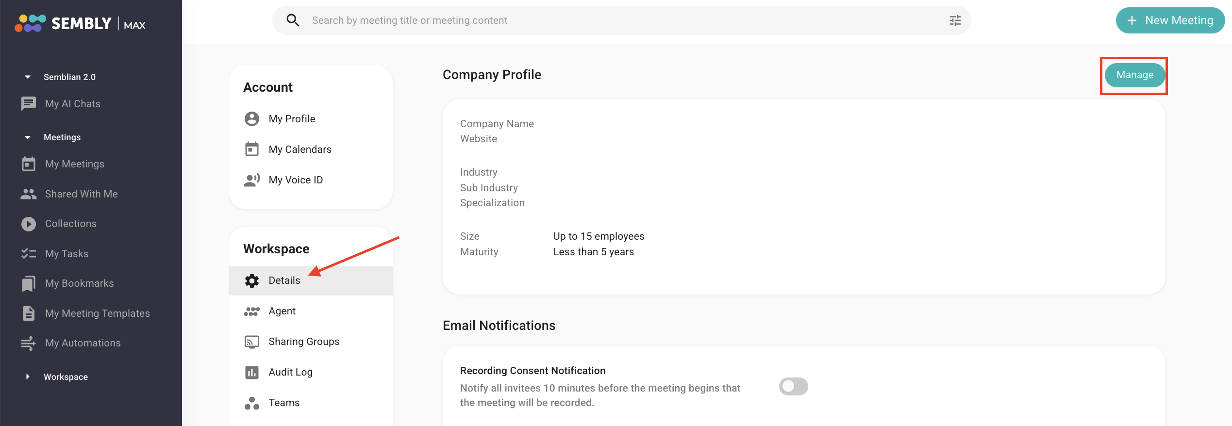Start a New Meeting

pos(1170,20)
